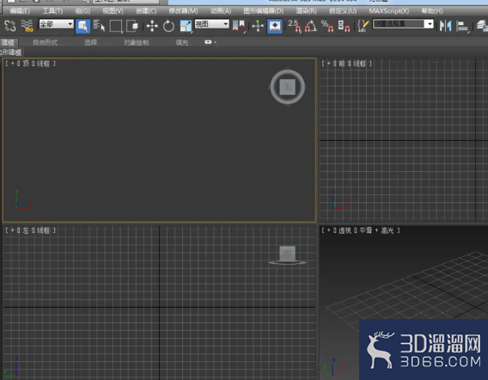
Task: Open the 动画(A) menu
Action: (x=221, y=11)
